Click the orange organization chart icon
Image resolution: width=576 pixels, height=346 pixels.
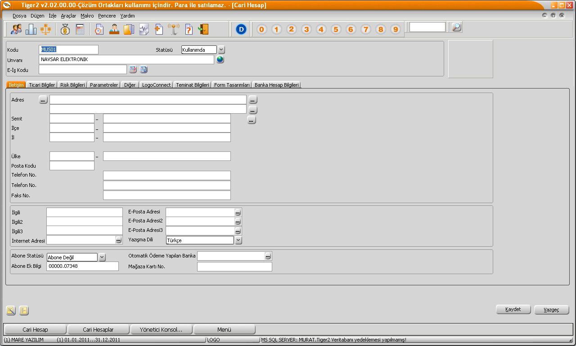[x=45, y=29]
